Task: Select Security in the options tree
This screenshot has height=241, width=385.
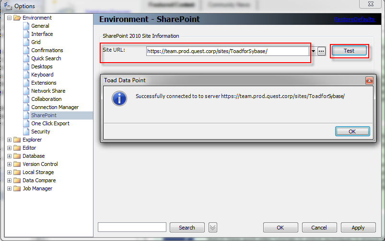Action: [40, 131]
